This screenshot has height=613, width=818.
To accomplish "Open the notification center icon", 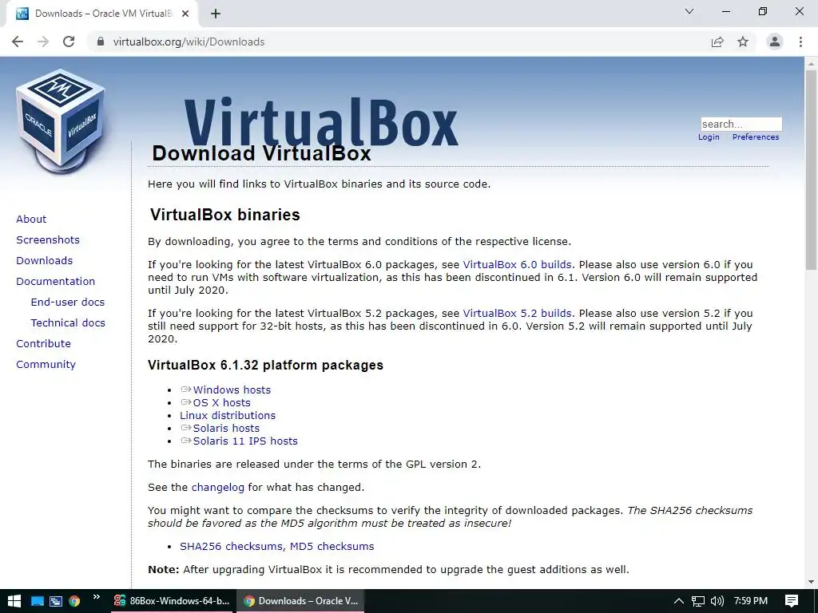I will (792, 601).
